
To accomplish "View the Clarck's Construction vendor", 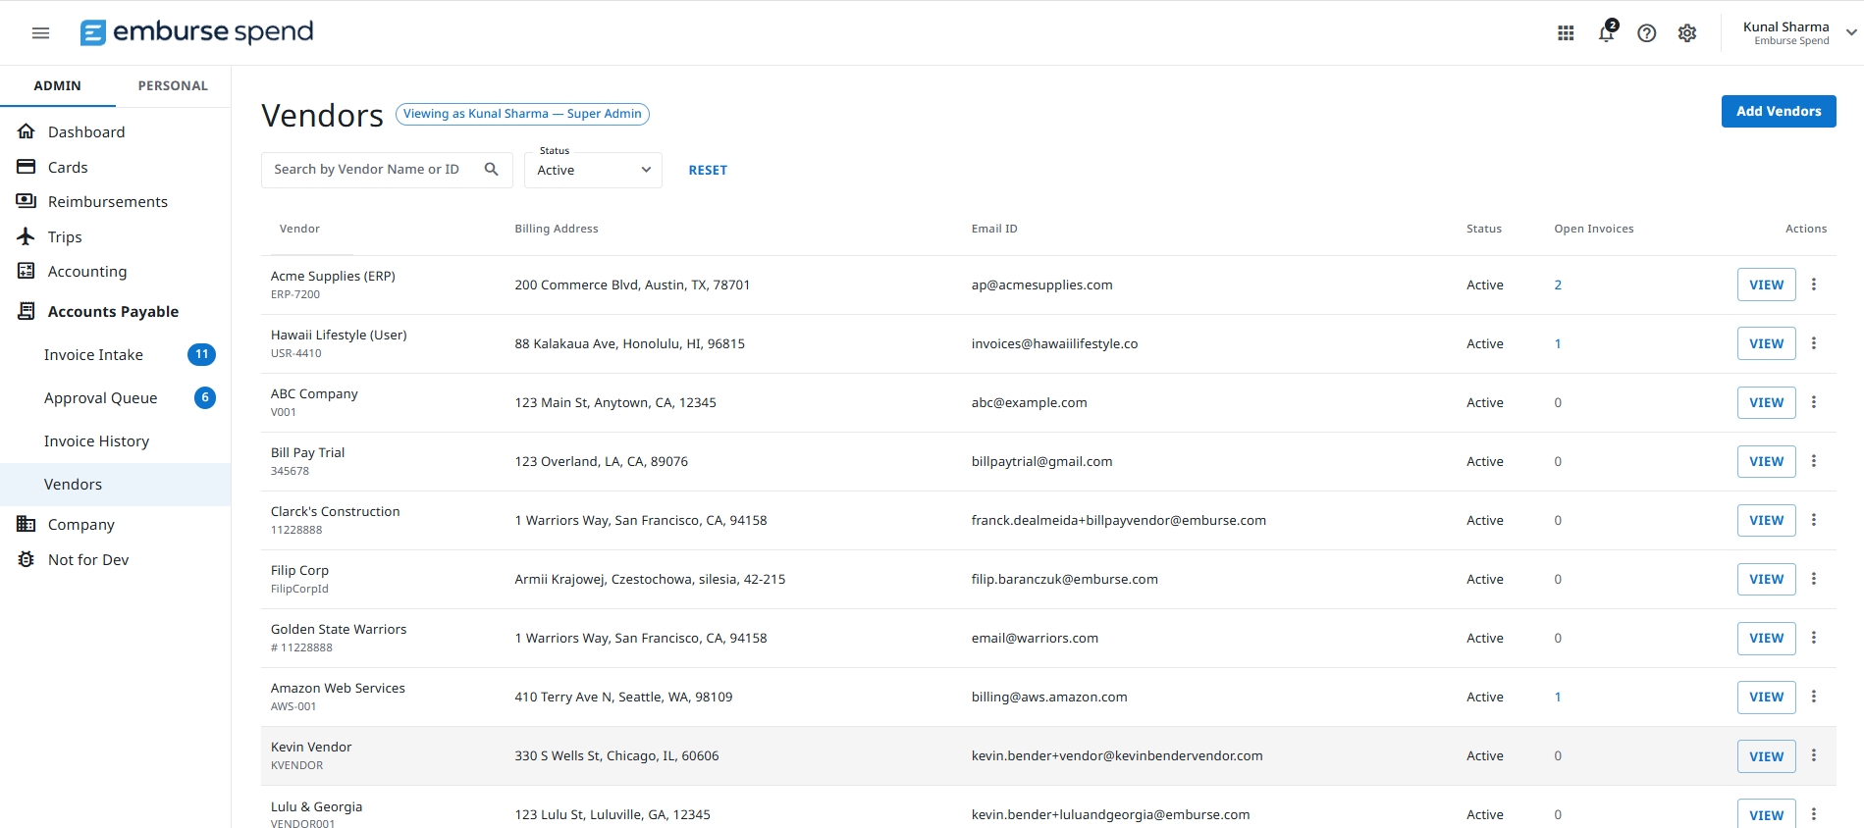I will 1766,520.
